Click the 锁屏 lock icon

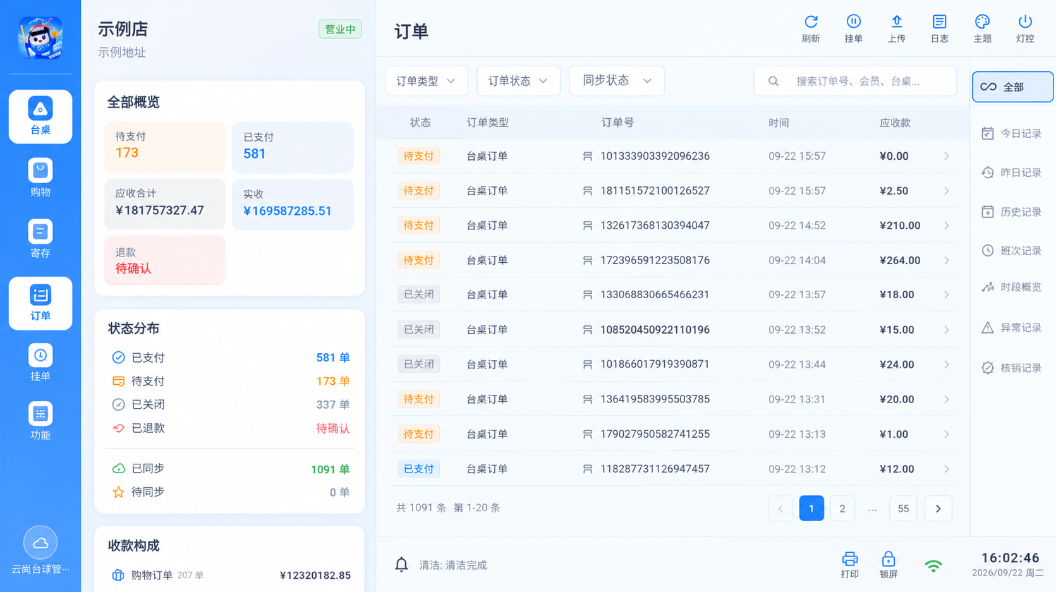pos(889,564)
